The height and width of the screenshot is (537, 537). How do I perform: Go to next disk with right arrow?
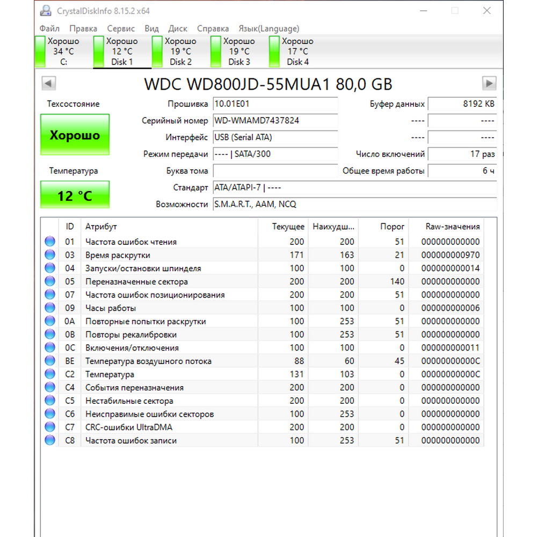(489, 83)
